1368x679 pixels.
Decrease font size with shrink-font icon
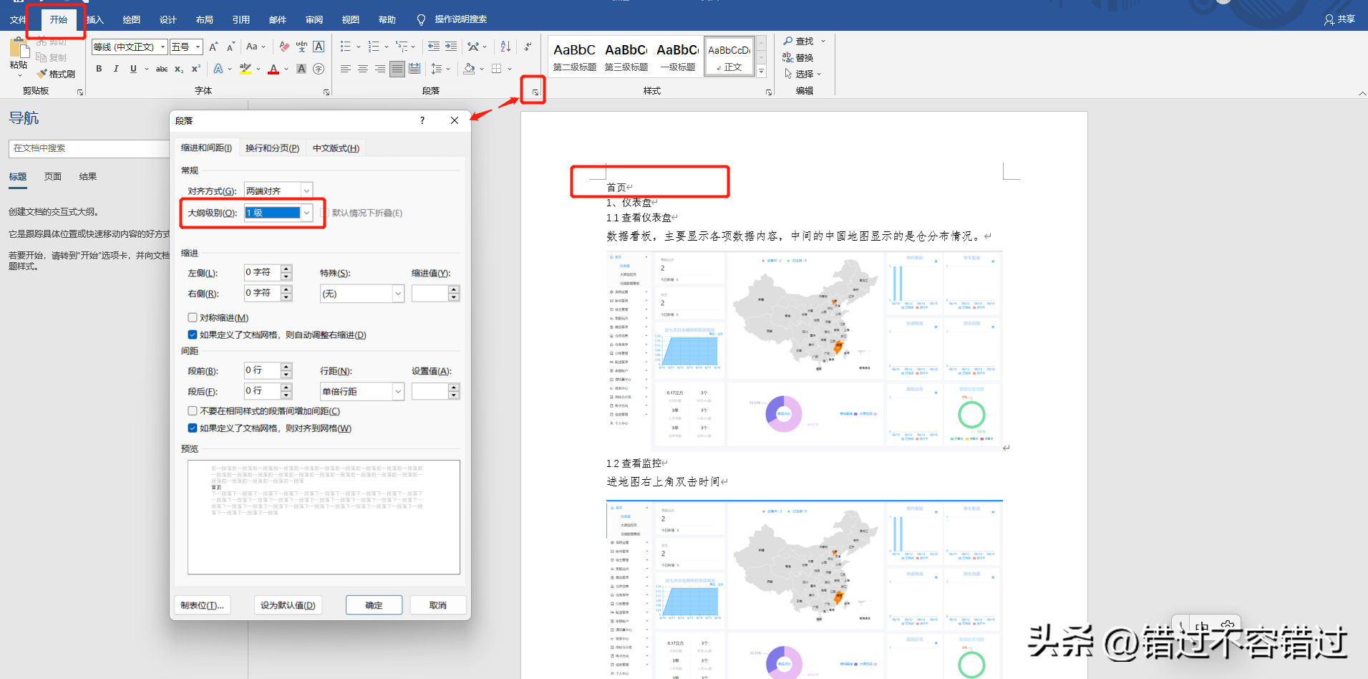pyautogui.click(x=231, y=47)
